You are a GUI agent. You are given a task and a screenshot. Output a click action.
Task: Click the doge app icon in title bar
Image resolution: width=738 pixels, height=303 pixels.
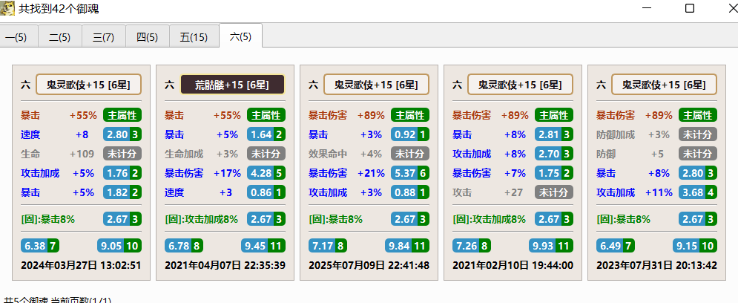pos(7,8)
